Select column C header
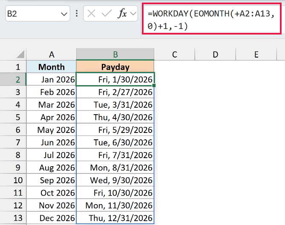This screenshot has height=225, width=285. 175,55
